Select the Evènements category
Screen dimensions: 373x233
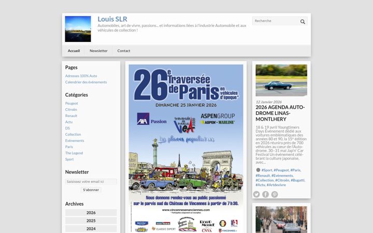[75, 140]
